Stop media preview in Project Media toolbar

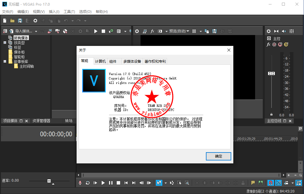[x=103, y=31]
